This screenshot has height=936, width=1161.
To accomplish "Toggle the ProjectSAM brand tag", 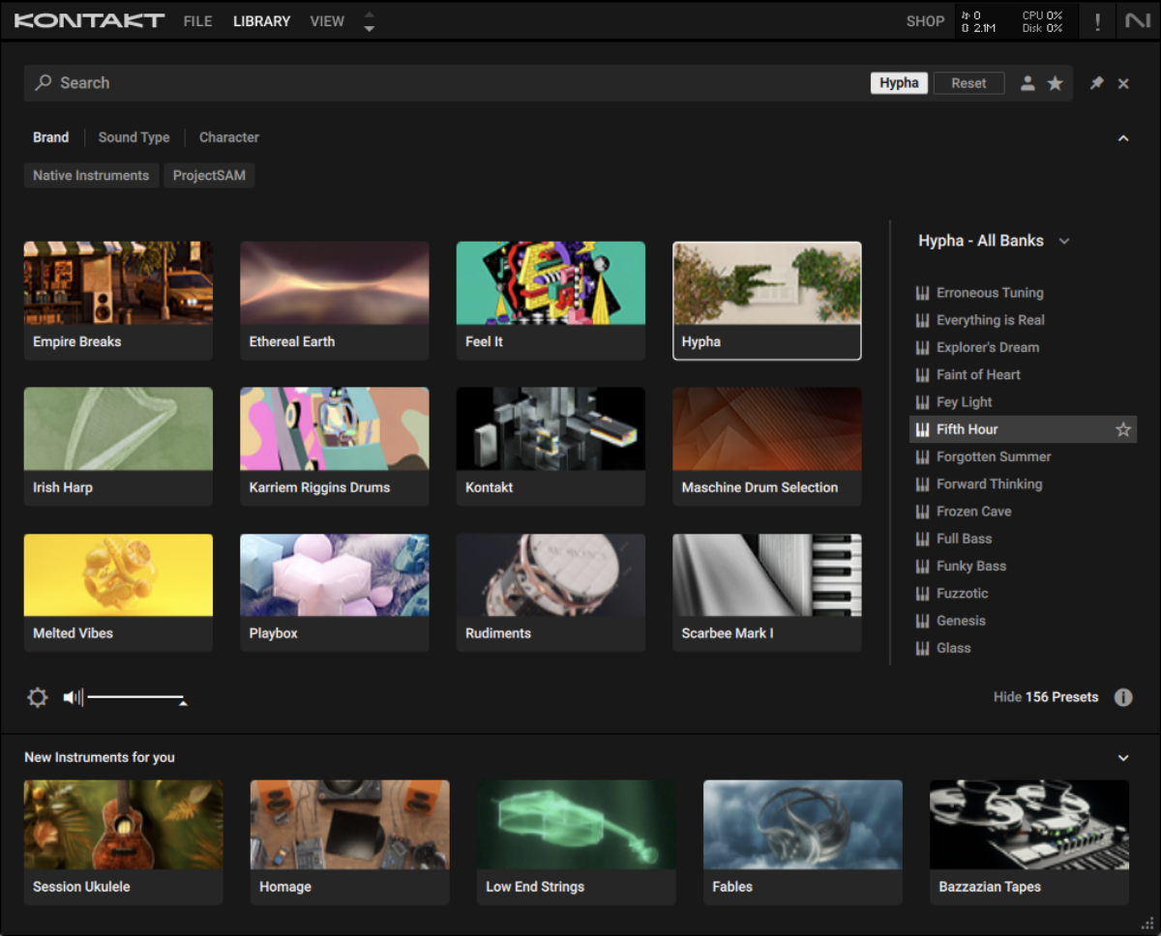I will [209, 175].
